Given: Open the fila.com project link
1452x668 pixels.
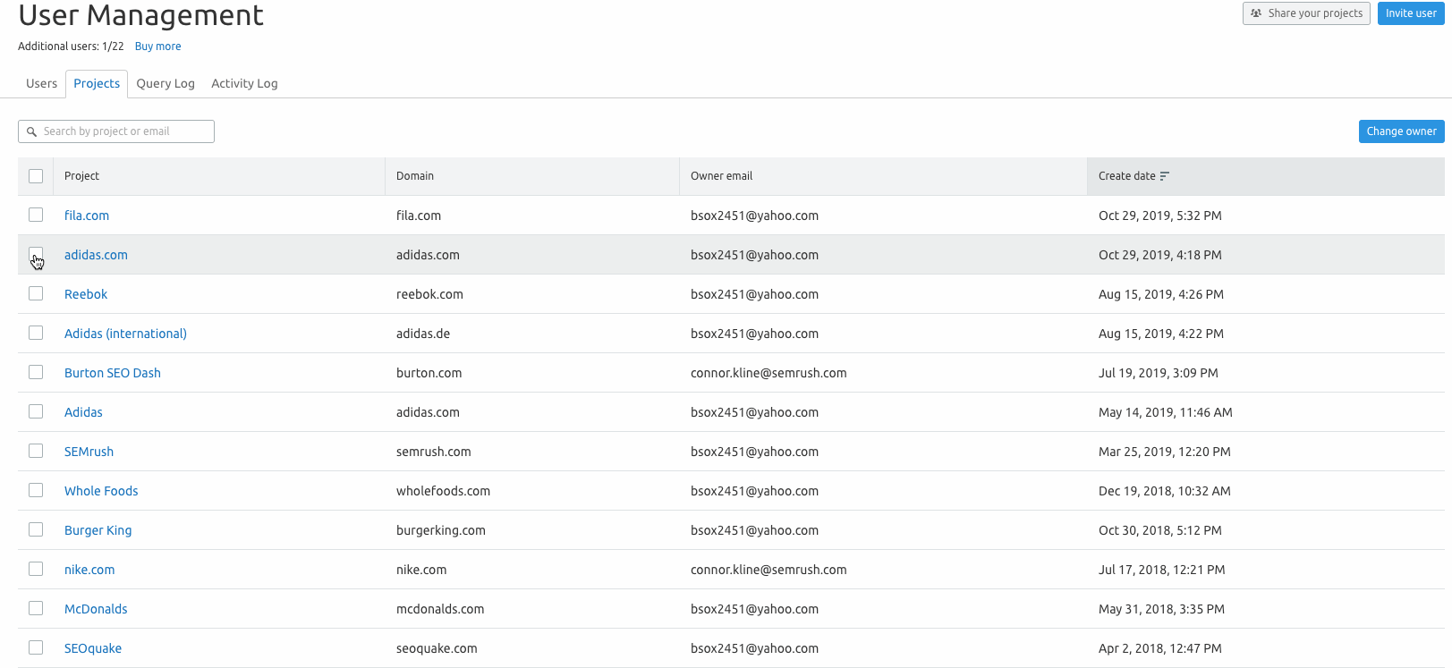Looking at the screenshot, I should click(87, 216).
